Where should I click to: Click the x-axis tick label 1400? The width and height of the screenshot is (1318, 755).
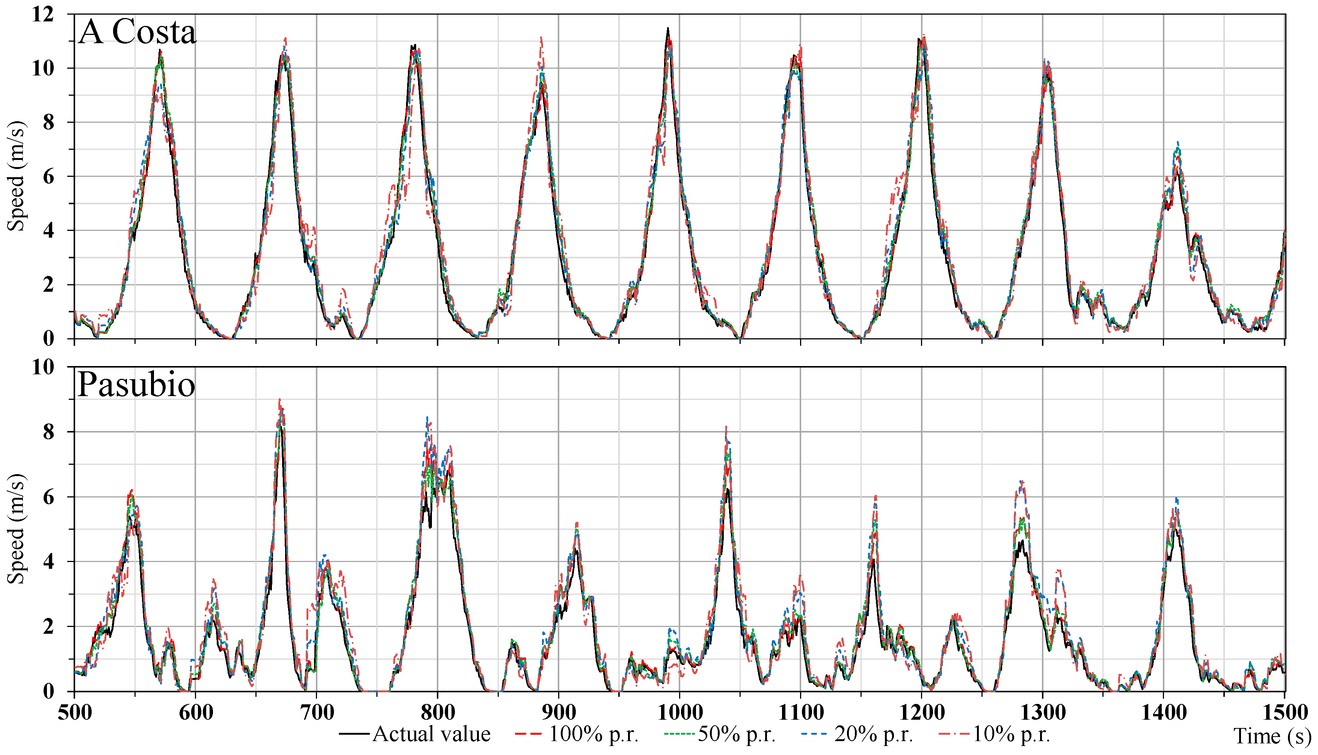[1163, 713]
